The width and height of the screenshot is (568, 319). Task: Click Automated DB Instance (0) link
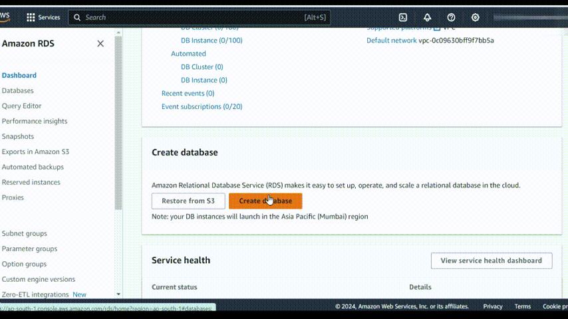pyautogui.click(x=204, y=80)
